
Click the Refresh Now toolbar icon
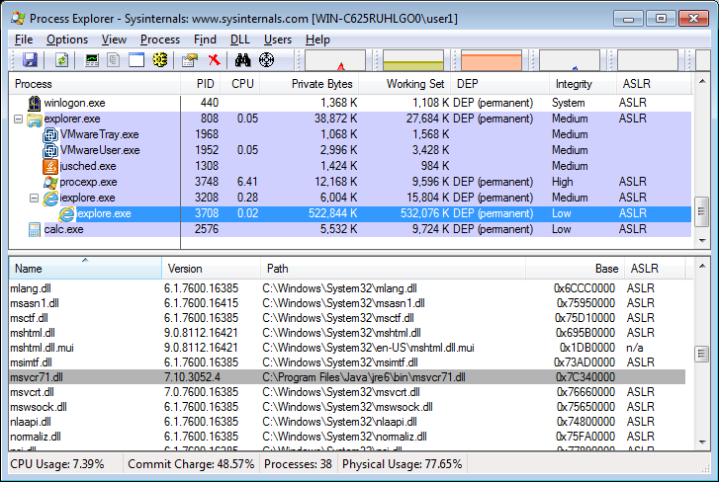pyautogui.click(x=61, y=60)
